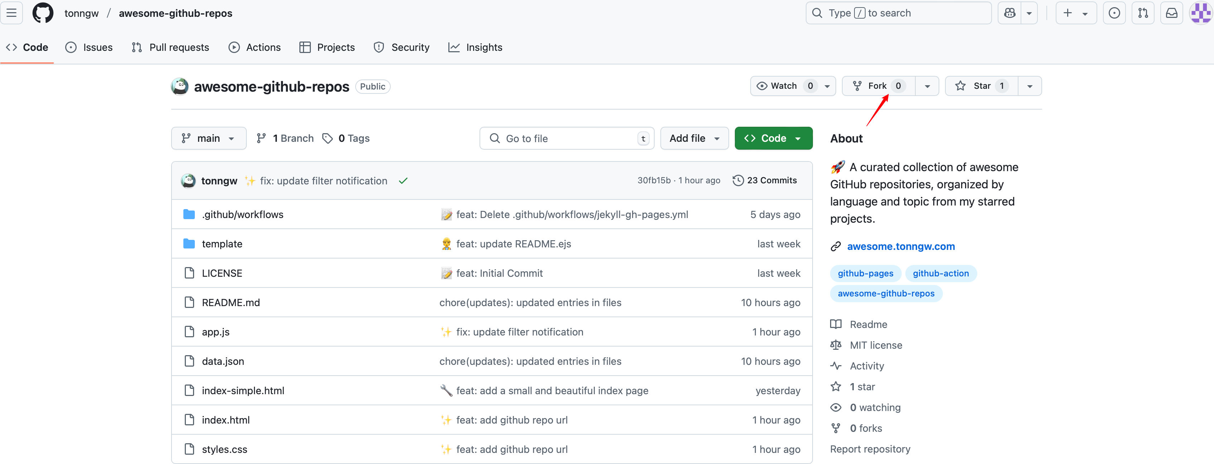Open the LICENSE file
The width and height of the screenshot is (1214, 464).
coord(222,273)
